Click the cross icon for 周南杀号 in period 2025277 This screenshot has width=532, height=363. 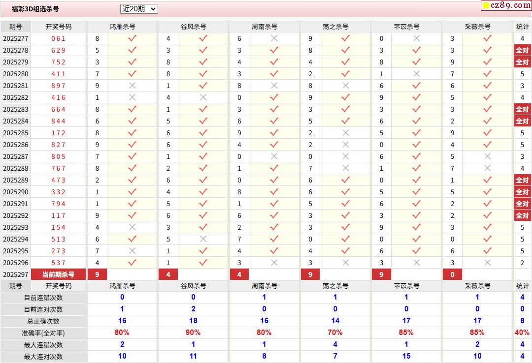274,38
